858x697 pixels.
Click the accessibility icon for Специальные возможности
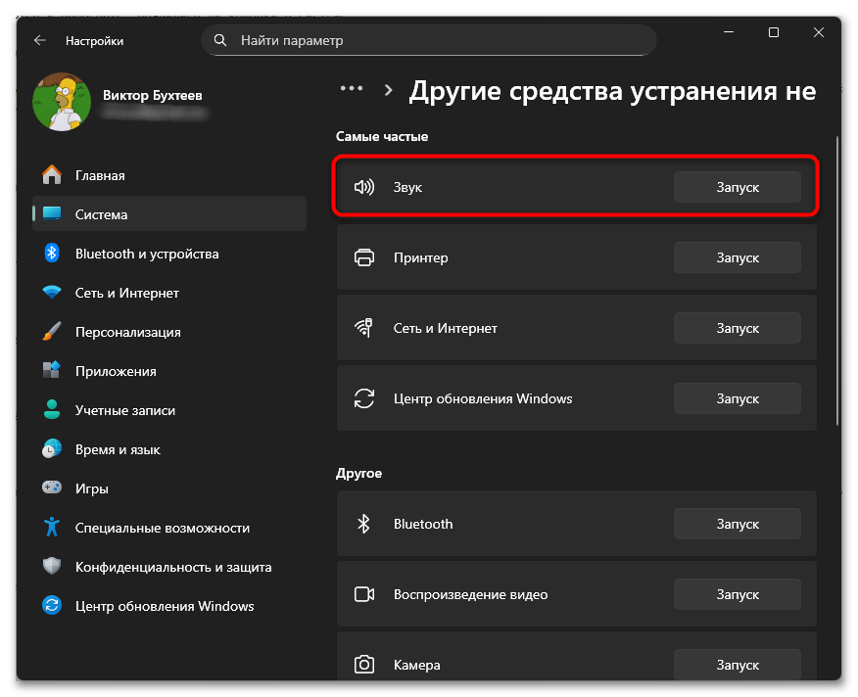pyautogui.click(x=51, y=527)
